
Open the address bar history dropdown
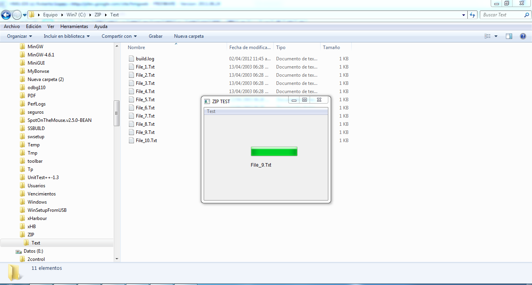(463, 15)
